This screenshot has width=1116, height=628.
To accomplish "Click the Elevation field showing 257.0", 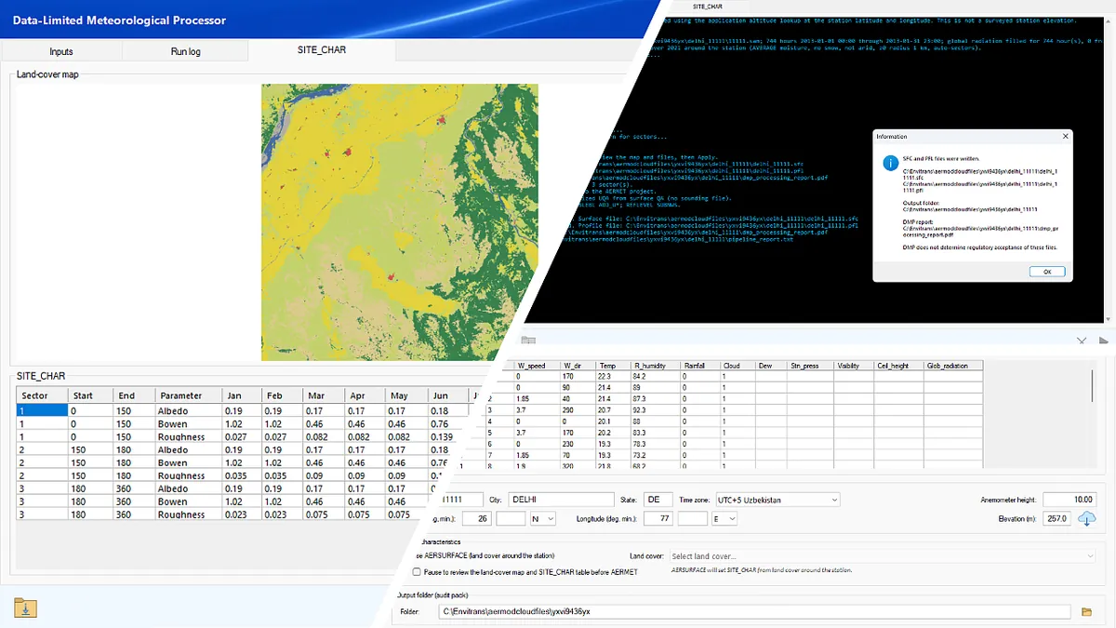I will coord(1058,518).
